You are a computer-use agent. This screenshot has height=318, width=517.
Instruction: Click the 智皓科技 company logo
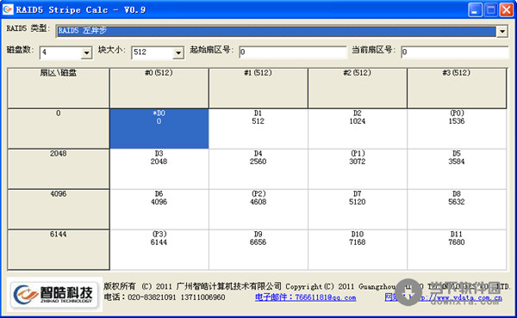(55, 294)
